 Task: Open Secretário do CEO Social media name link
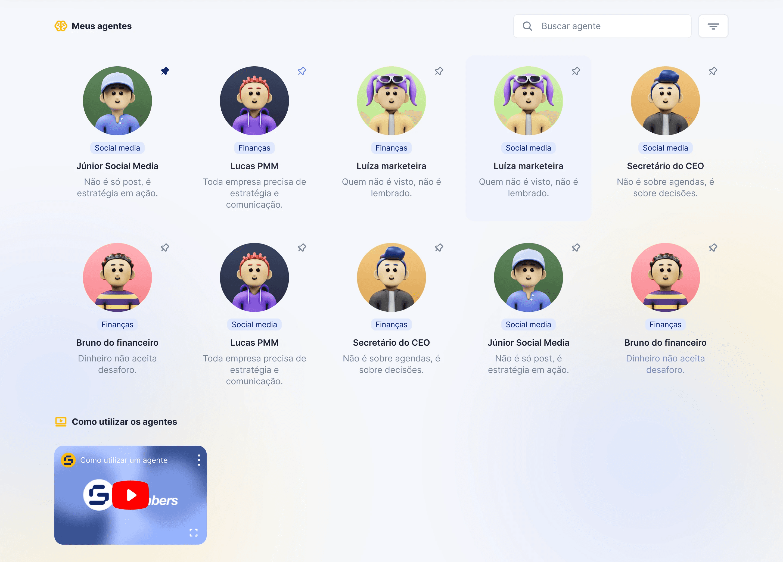[665, 166]
